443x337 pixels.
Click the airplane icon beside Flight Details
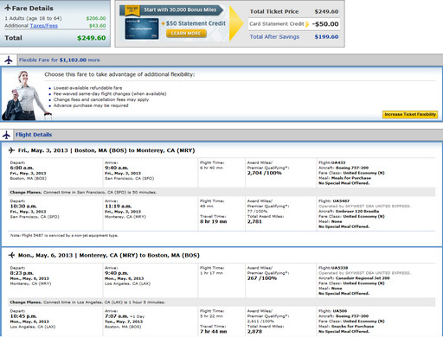(x=6, y=135)
